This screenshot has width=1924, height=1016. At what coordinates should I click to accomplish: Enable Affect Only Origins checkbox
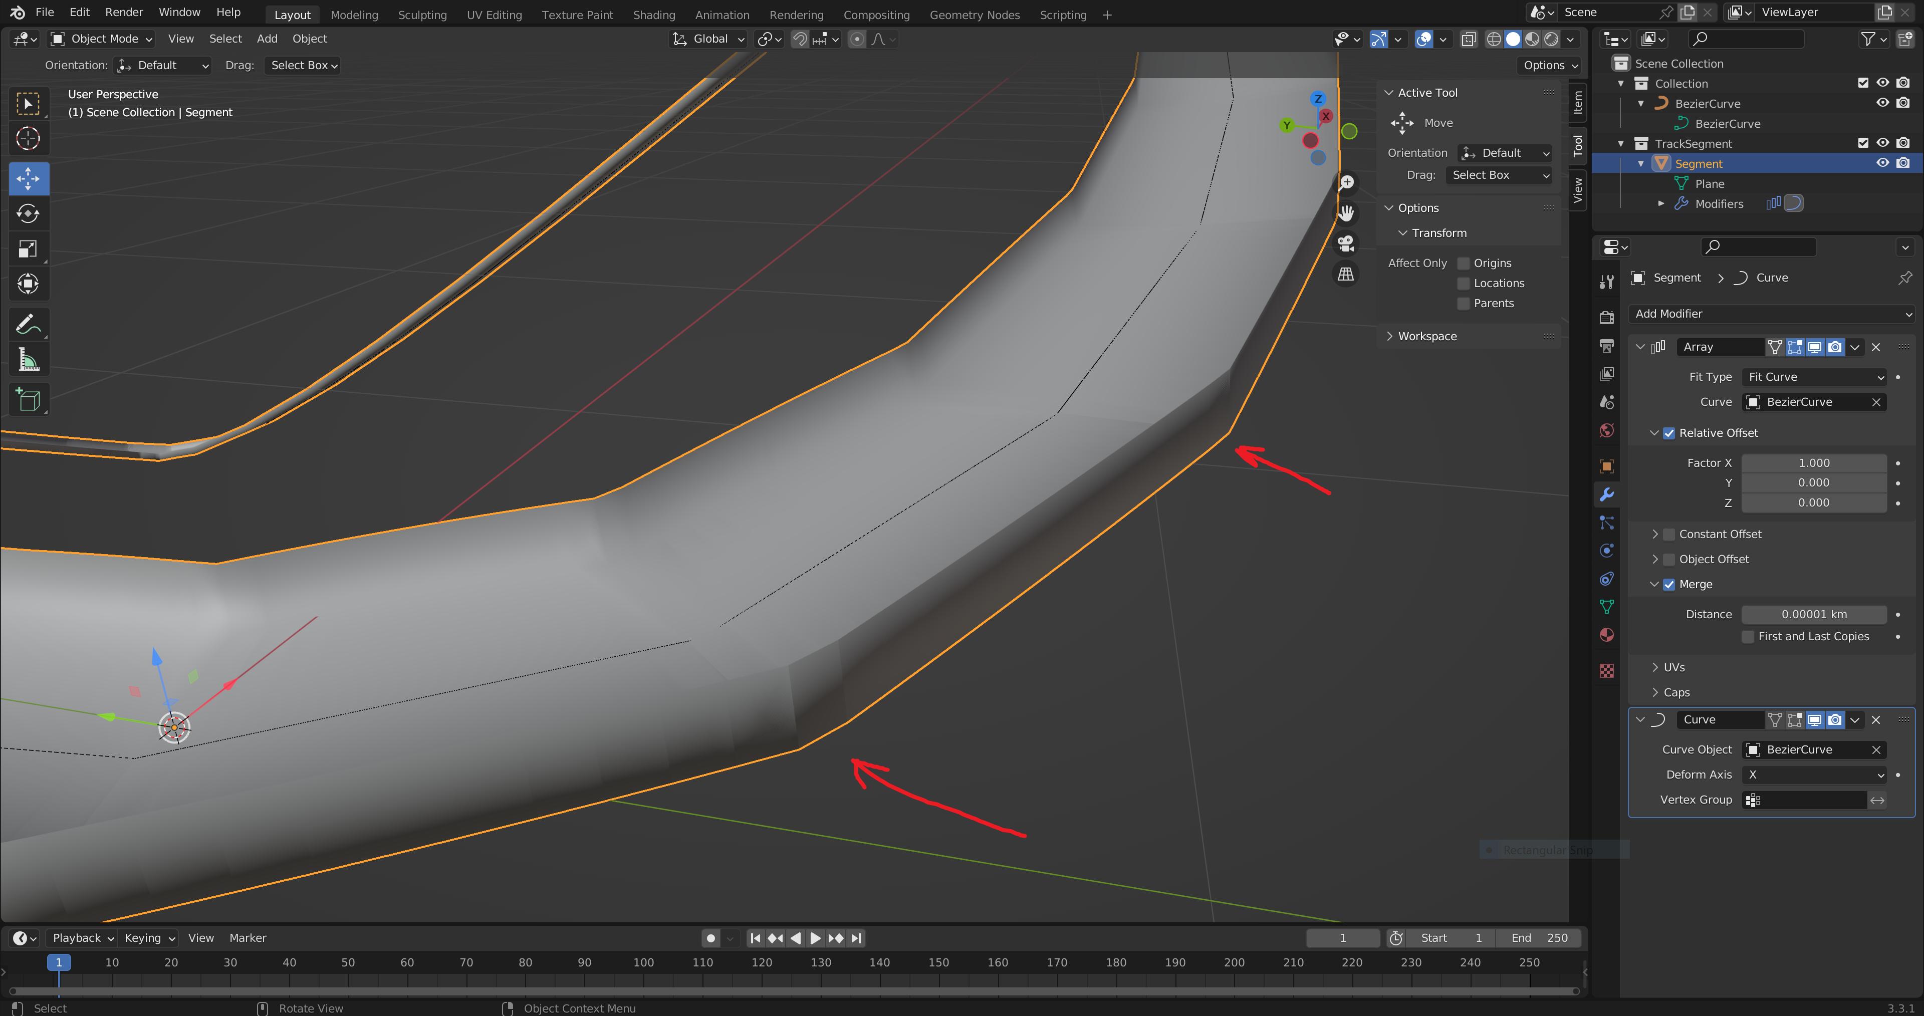point(1464,263)
